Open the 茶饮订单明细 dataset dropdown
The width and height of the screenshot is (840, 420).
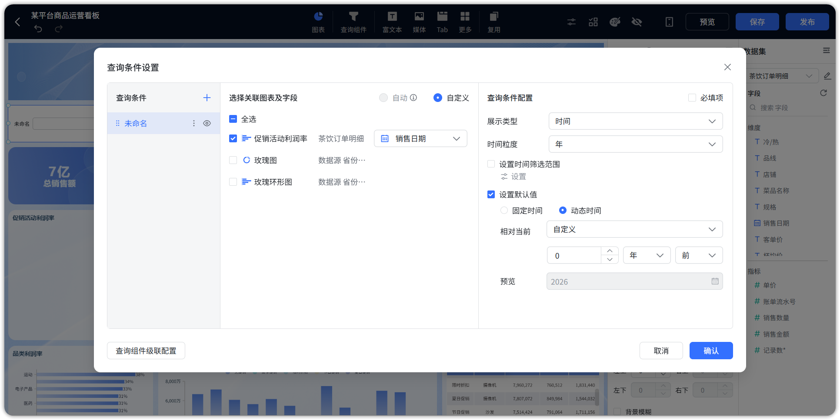tap(781, 76)
